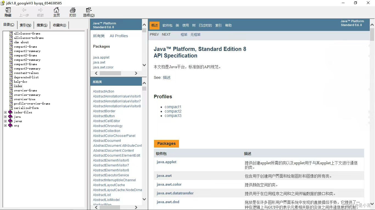Click the page icon beside allclasses-frame
The image size is (375, 210).
click(11, 33)
